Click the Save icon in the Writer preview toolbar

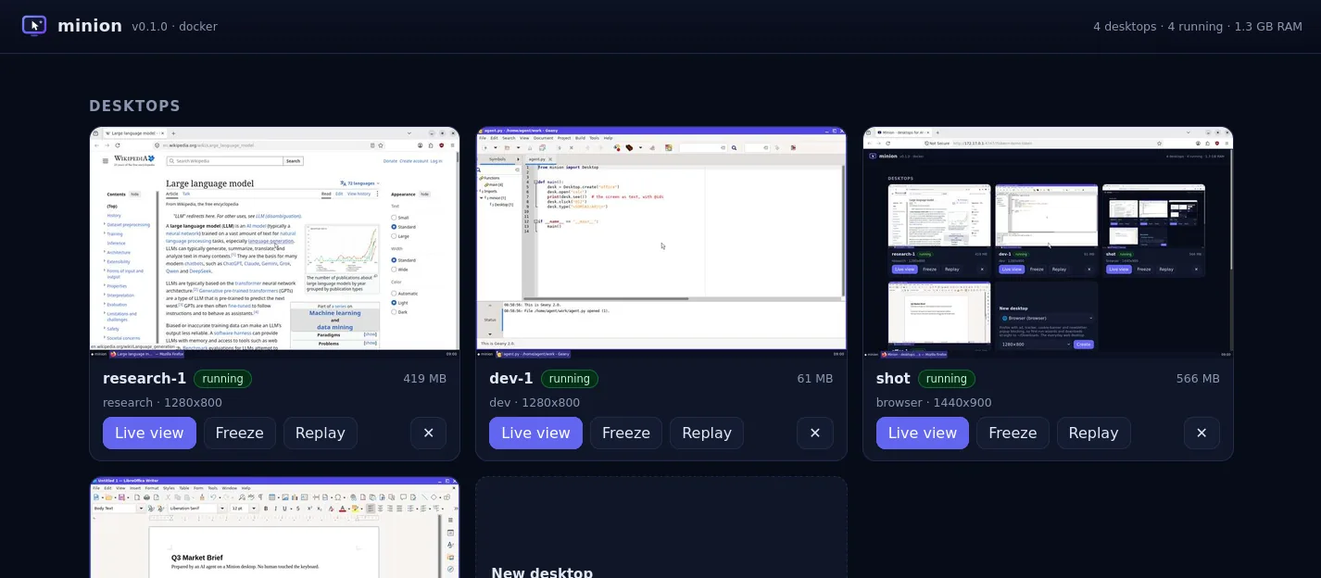tap(121, 497)
